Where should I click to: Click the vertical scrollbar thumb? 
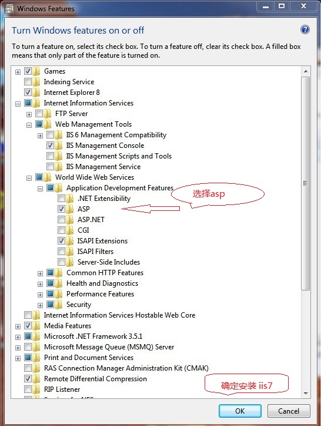click(x=306, y=183)
